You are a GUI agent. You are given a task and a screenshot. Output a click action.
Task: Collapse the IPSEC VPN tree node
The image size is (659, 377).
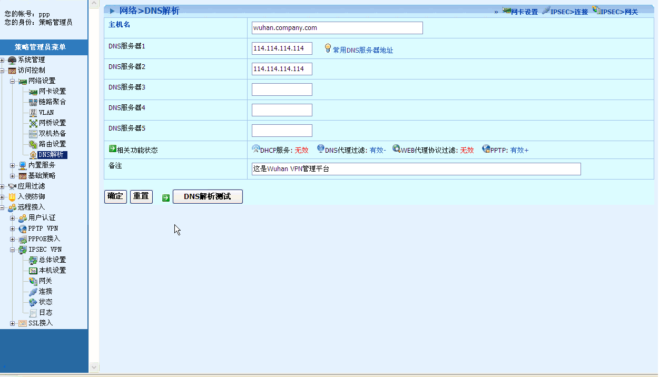coord(13,250)
